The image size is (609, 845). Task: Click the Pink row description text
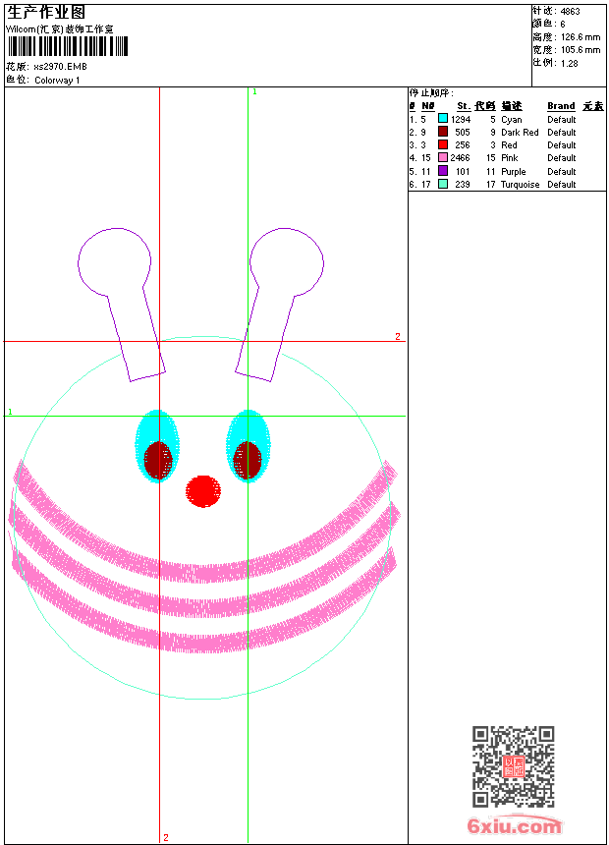coord(510,157)
